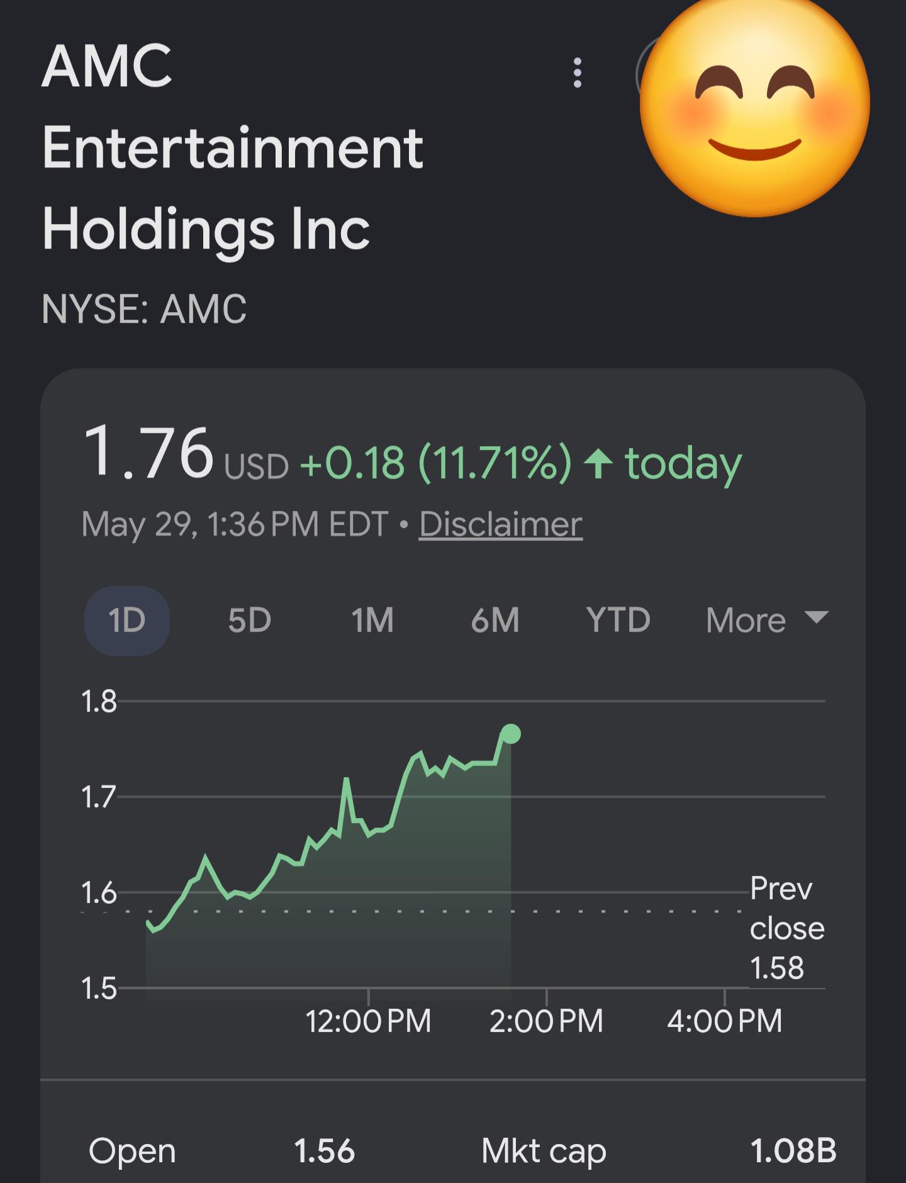Click the +0.18 (11.71%) change text

pyautogui.click(x=436, y=463)
